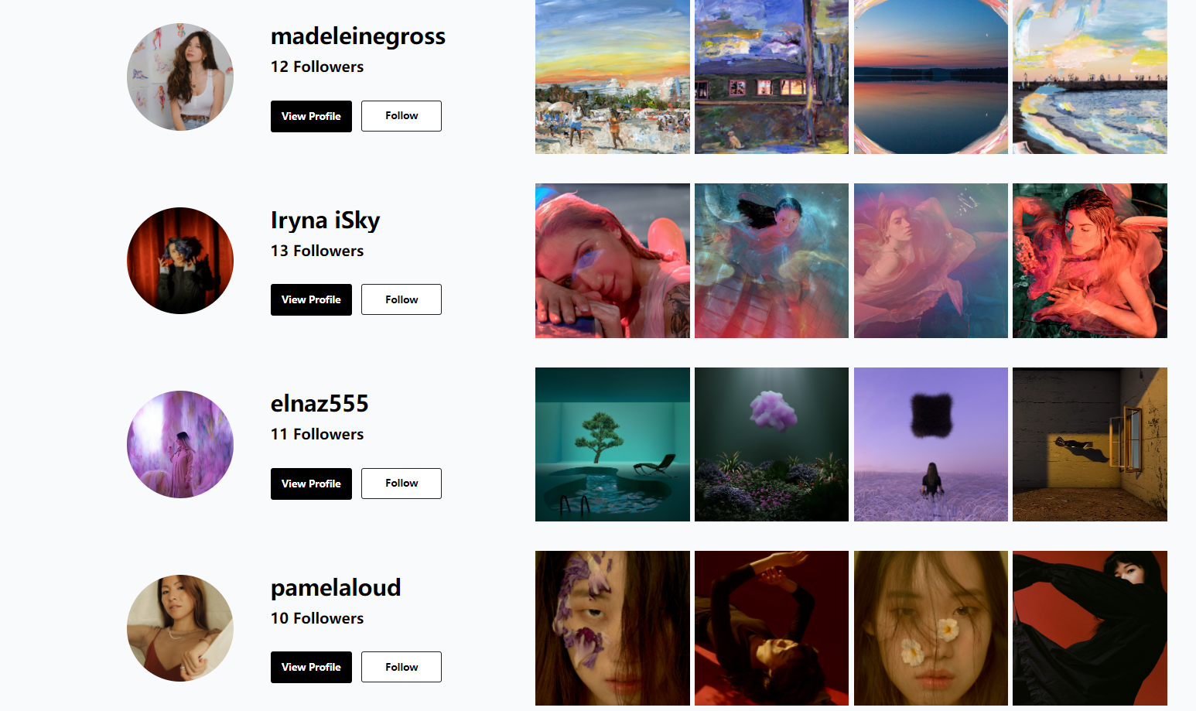1196x711 pixels.
Task: Follow madeleinegross
Action: tap(402, 116)
